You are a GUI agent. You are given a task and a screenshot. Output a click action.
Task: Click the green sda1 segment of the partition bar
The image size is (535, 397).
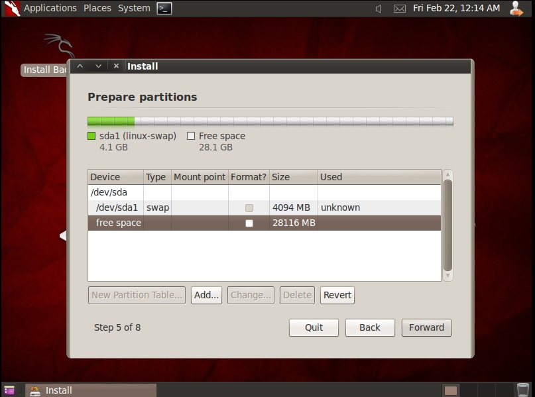point(109,121)
